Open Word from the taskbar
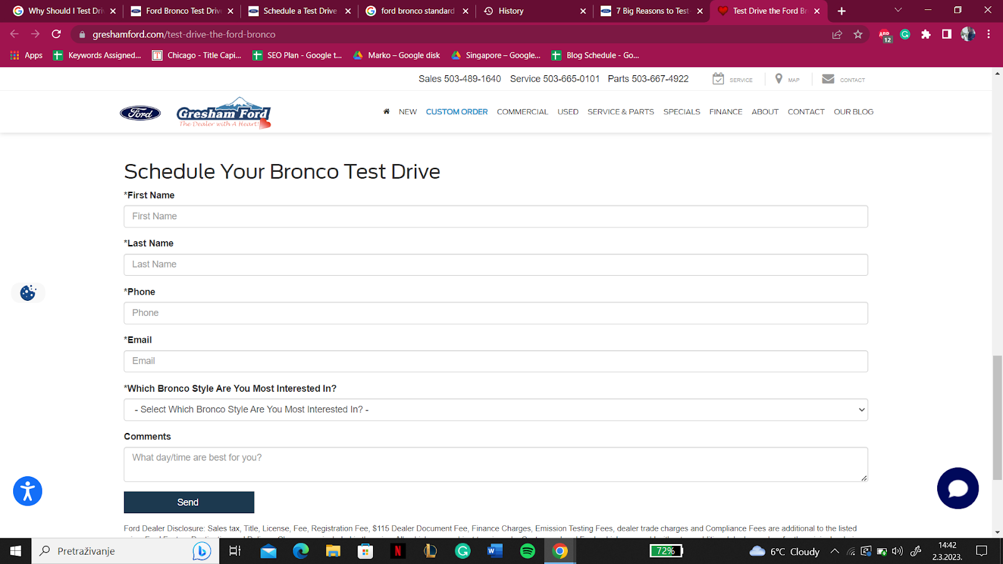 pos(495,551)
